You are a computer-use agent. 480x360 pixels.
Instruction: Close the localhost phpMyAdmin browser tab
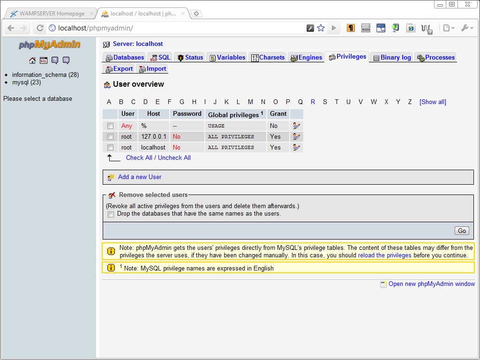183,14
